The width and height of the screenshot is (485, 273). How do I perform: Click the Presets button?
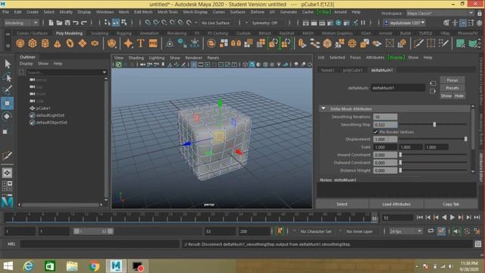click(452, 88)
